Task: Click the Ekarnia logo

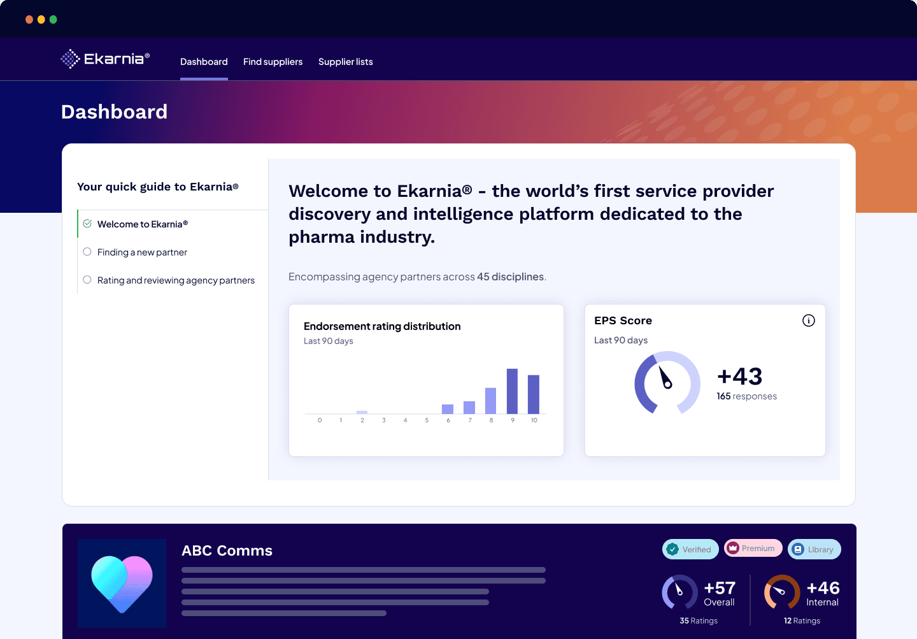Action: (105, 59)
